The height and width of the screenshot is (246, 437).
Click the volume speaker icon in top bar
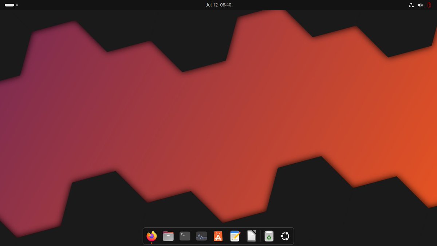pyautogui.click(x=420, y=5)
